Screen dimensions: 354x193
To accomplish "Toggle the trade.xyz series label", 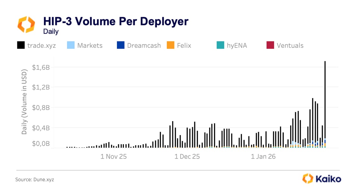I will [x=41, y=46].
